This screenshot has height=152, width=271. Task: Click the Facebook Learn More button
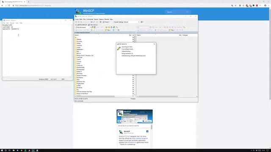tap(147, 121)
